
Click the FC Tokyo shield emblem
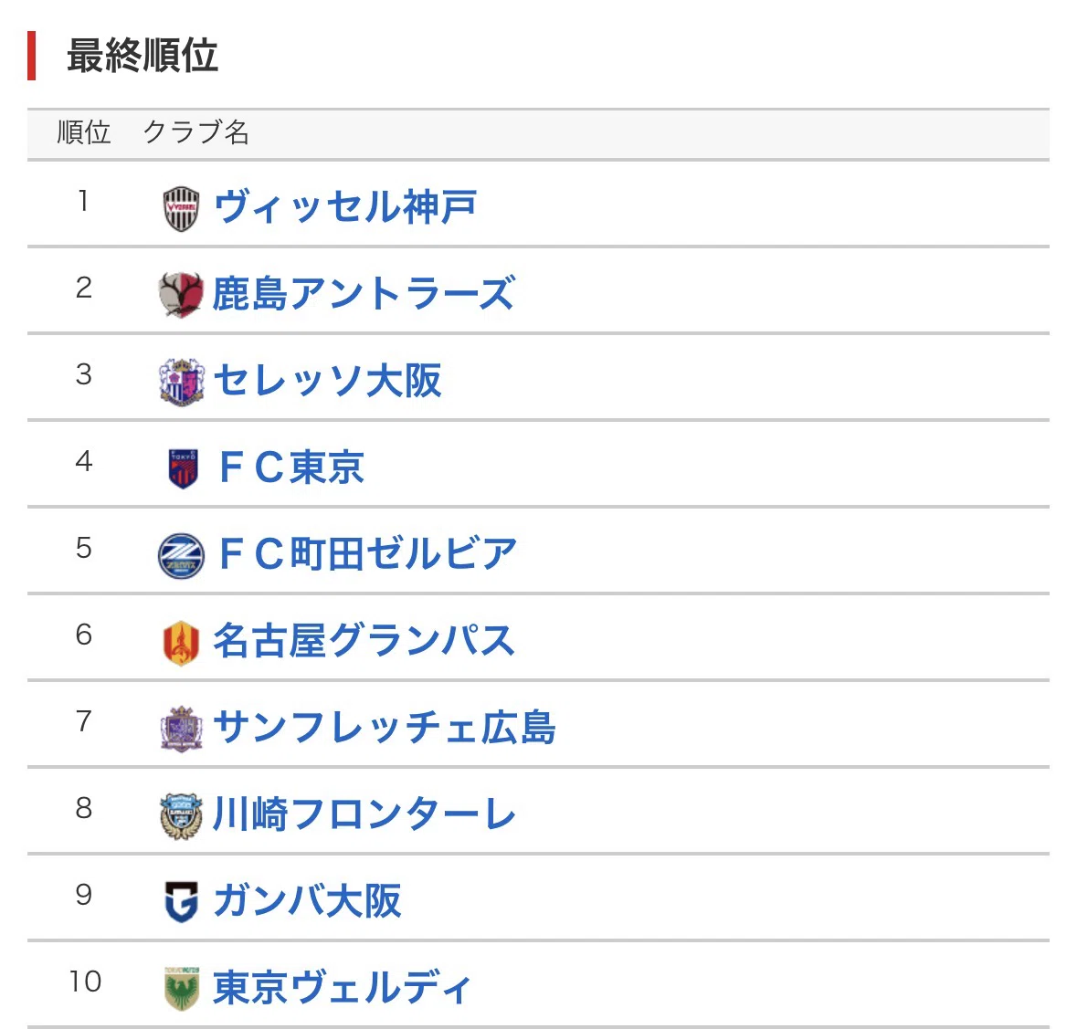coord(184,468)
